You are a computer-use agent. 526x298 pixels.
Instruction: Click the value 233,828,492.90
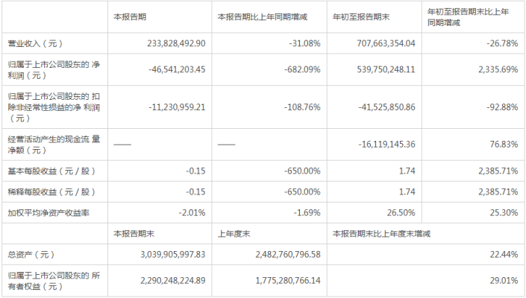click(169, 44)
